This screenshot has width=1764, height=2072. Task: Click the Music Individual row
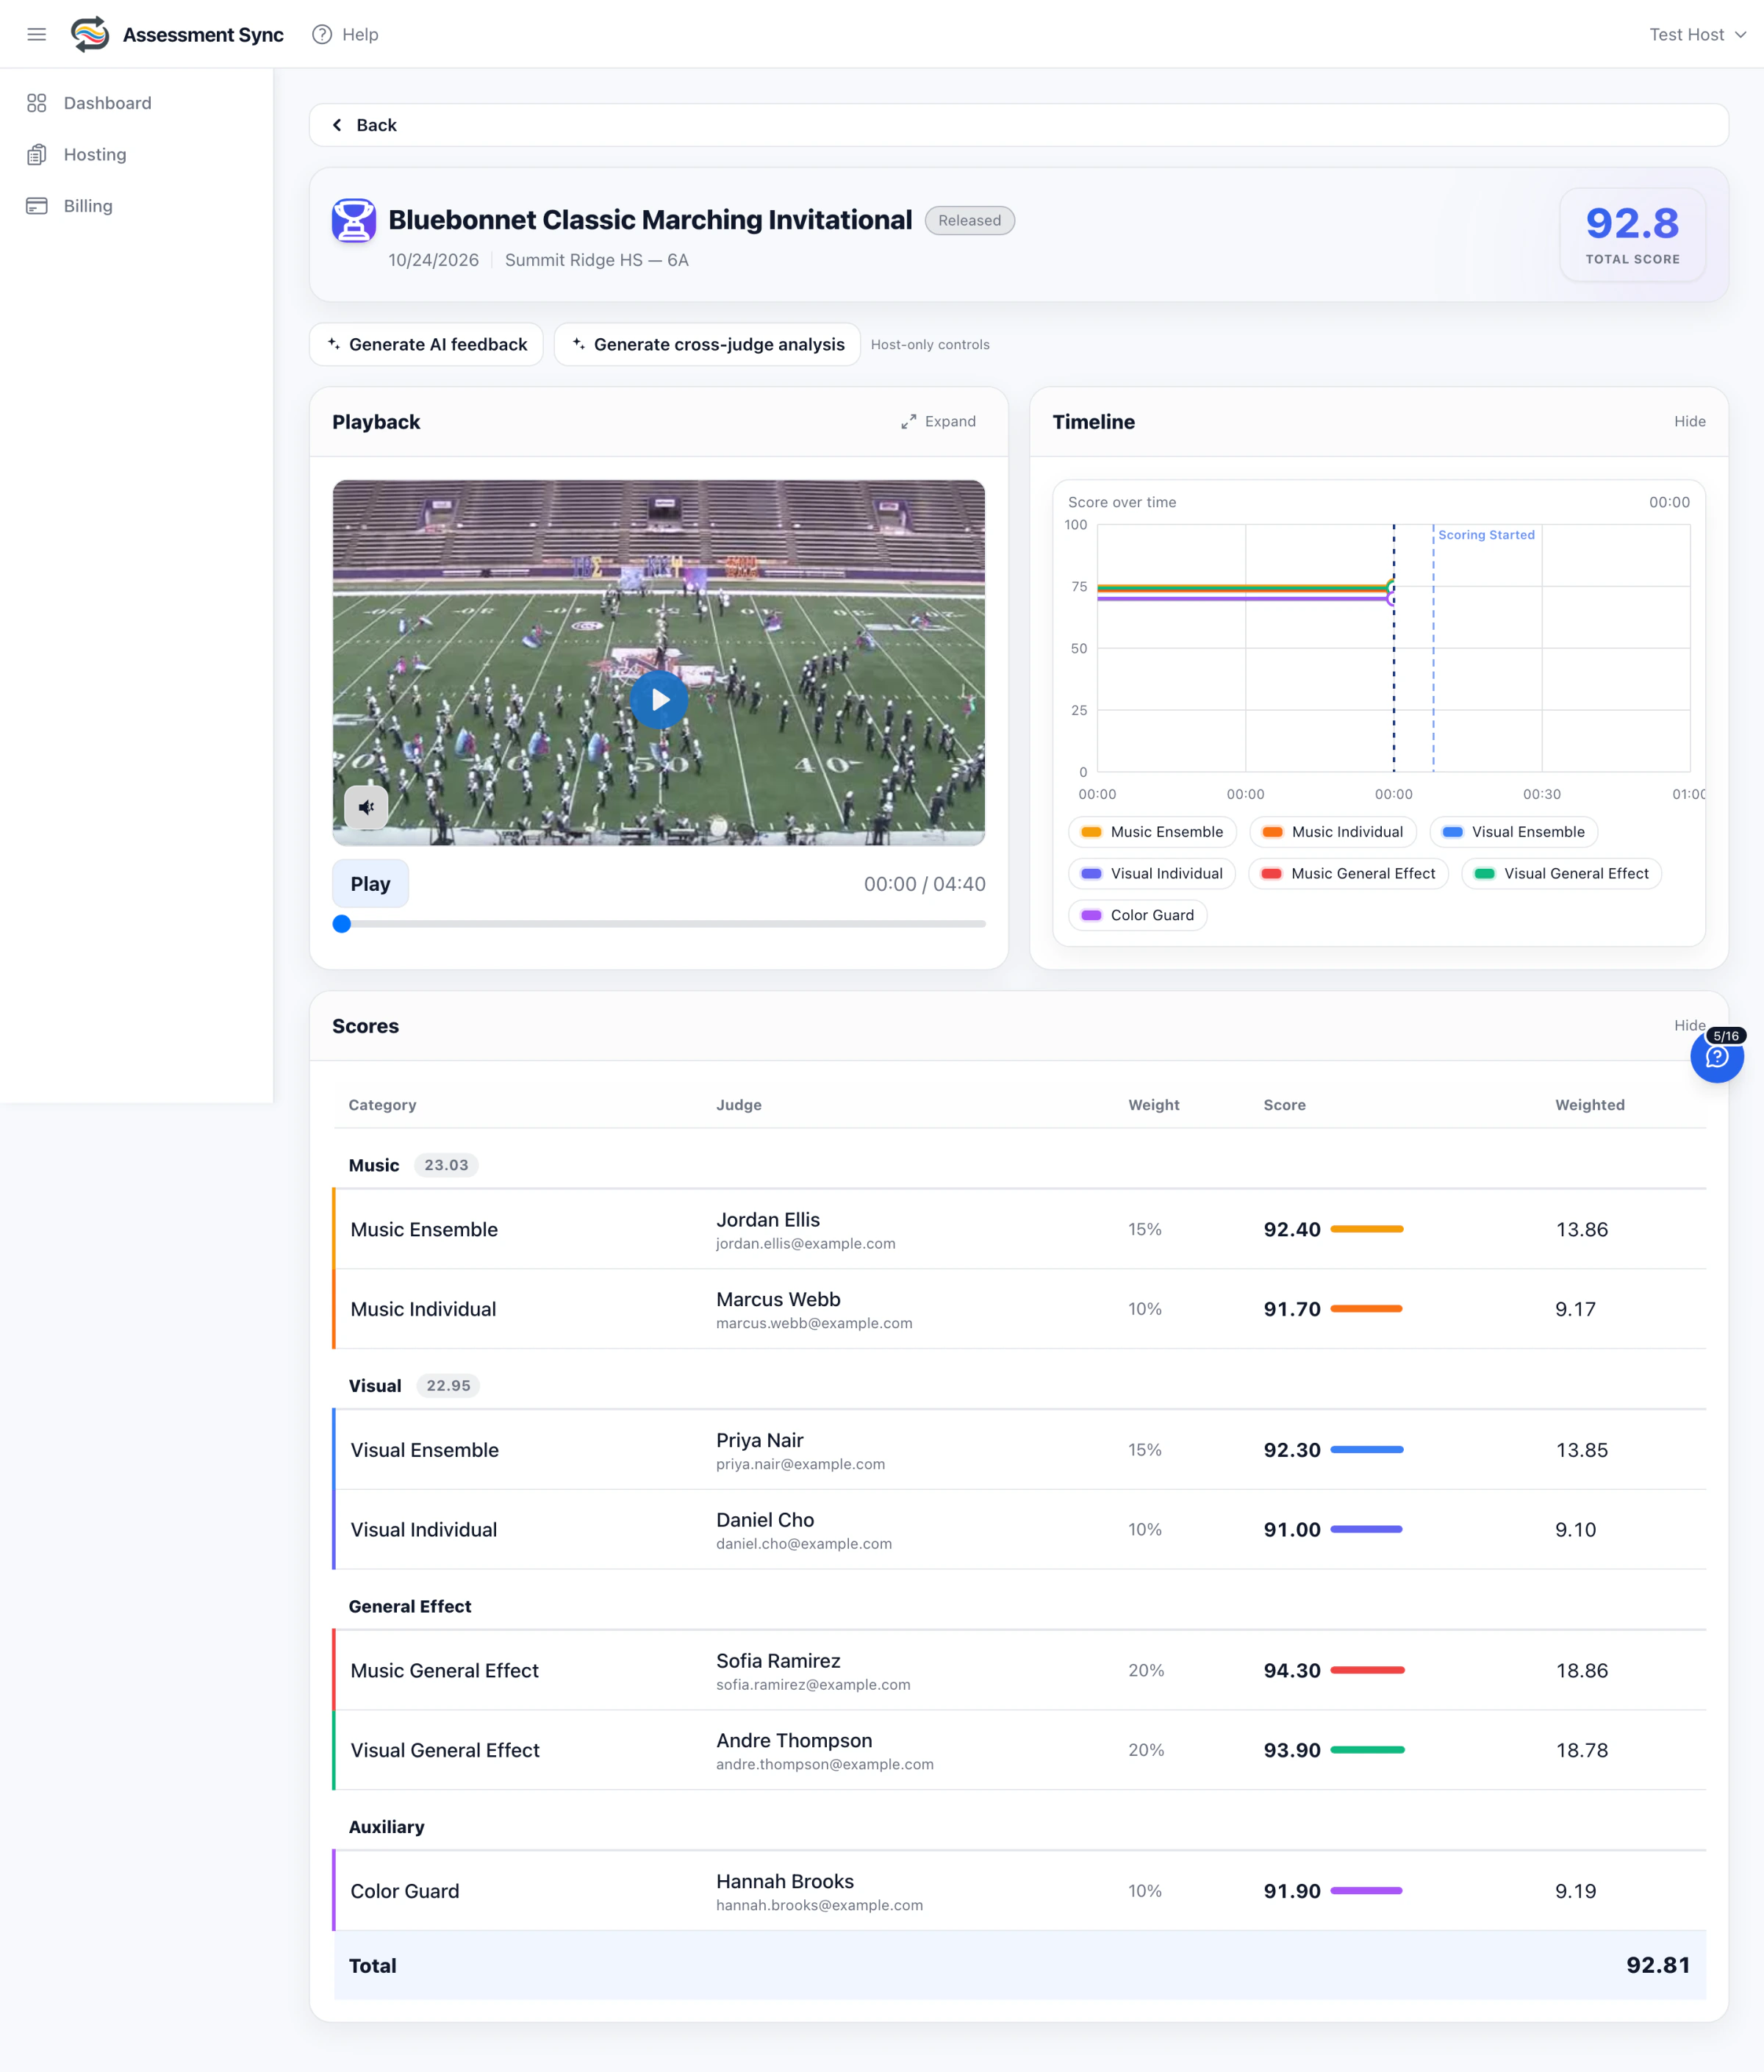[x=1019, y=1309]
